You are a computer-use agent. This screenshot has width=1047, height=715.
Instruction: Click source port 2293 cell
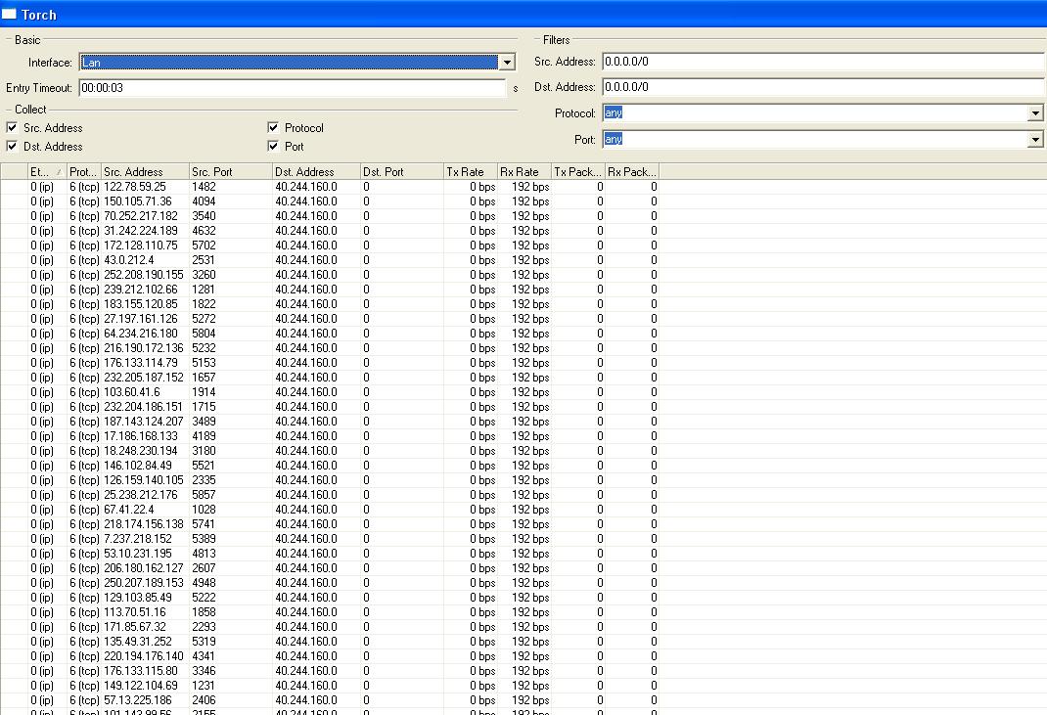point(230,628)
